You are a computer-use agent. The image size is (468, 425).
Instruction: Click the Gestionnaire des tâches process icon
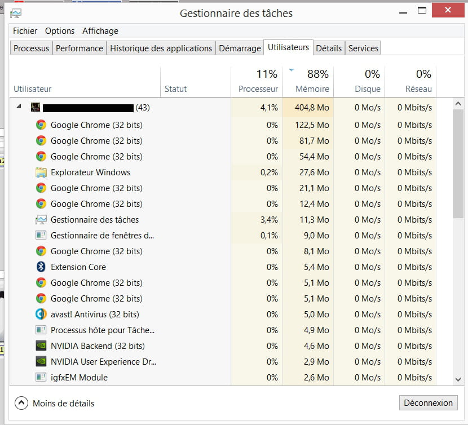pyautogui.click(x=41, y=220)
